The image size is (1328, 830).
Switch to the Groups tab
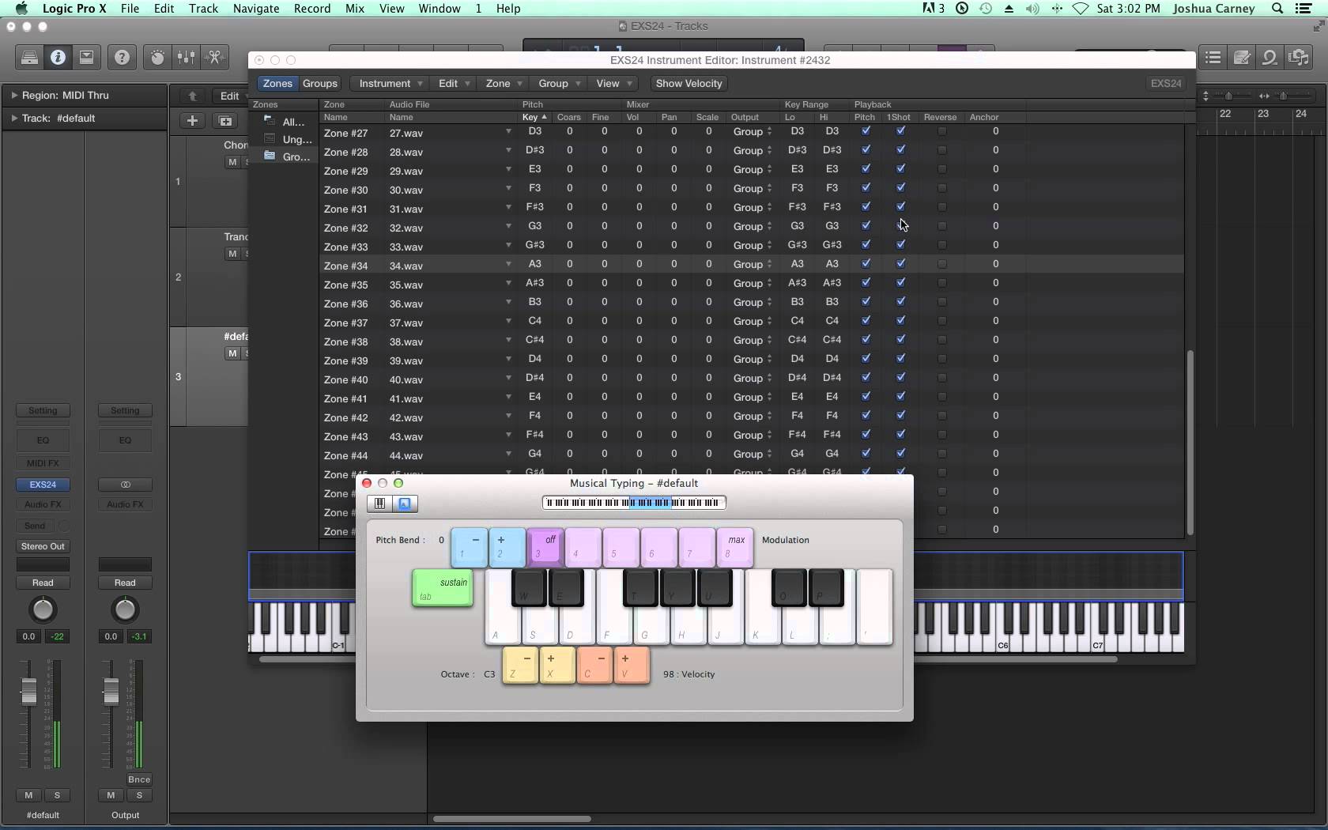pos(320,83)
